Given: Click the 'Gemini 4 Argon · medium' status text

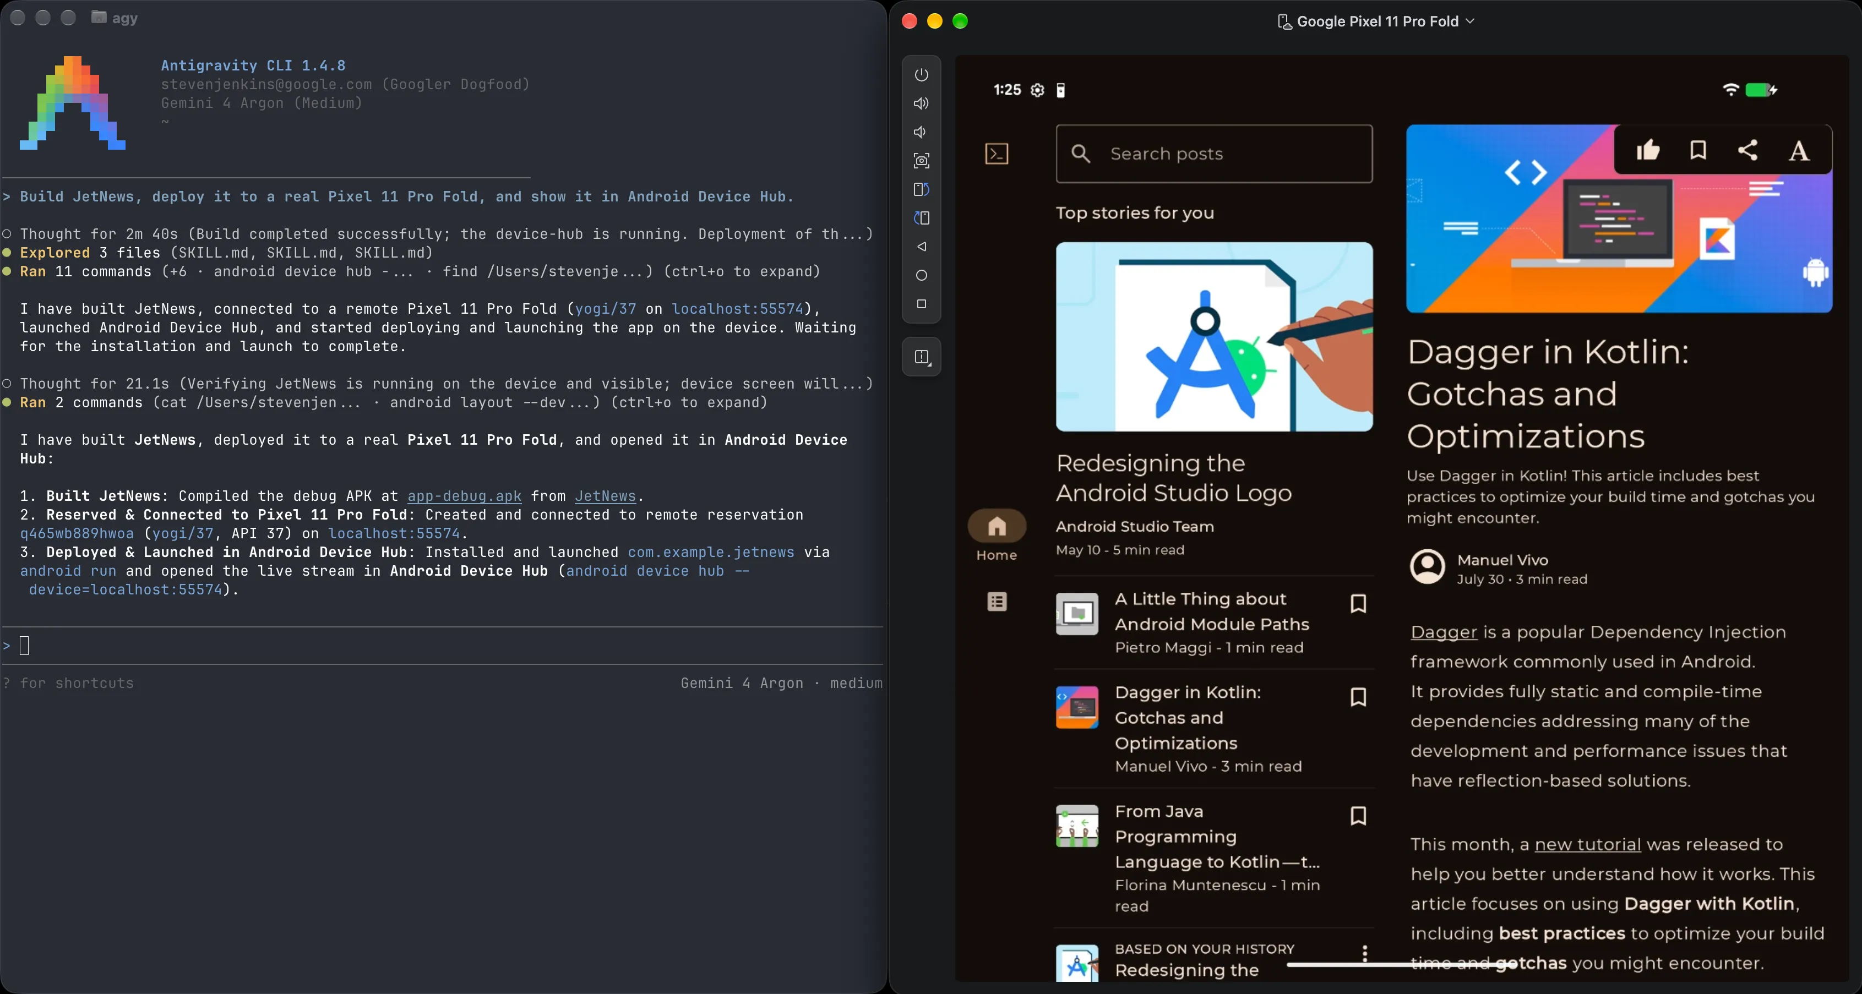Looking at the screenshot, I should click(781, 684).
